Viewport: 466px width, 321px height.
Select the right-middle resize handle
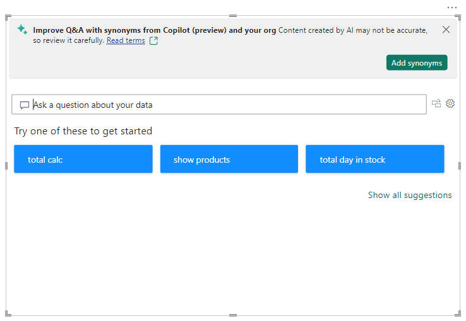point(458,166)
